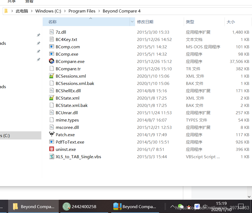Open the notification center icon
The image size is (252, 213).
[241, 206]
